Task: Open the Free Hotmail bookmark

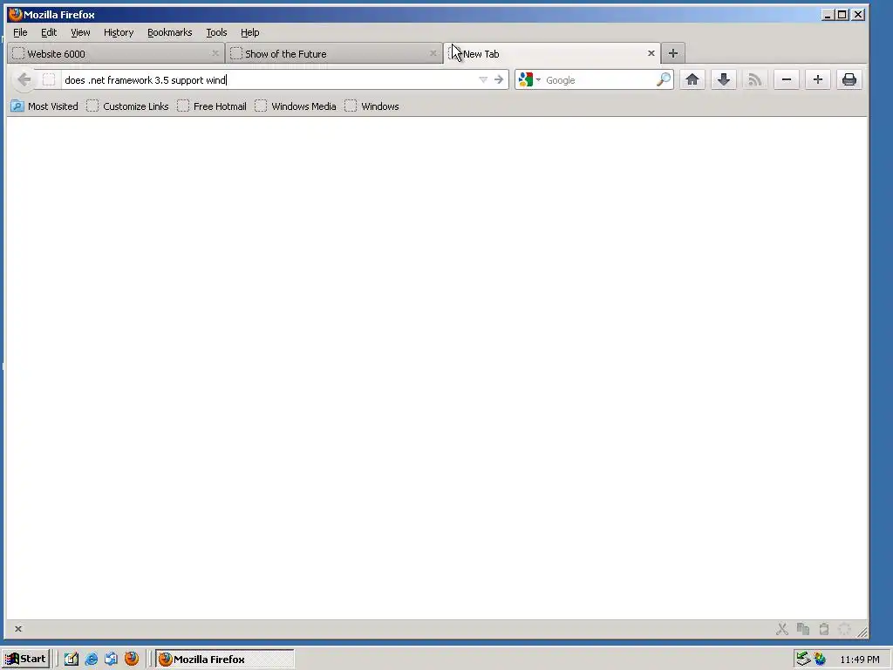Action: (212, 106)
